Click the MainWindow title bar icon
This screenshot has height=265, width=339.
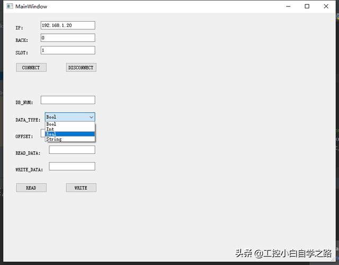pyautogui.click(x=10, y=6)
